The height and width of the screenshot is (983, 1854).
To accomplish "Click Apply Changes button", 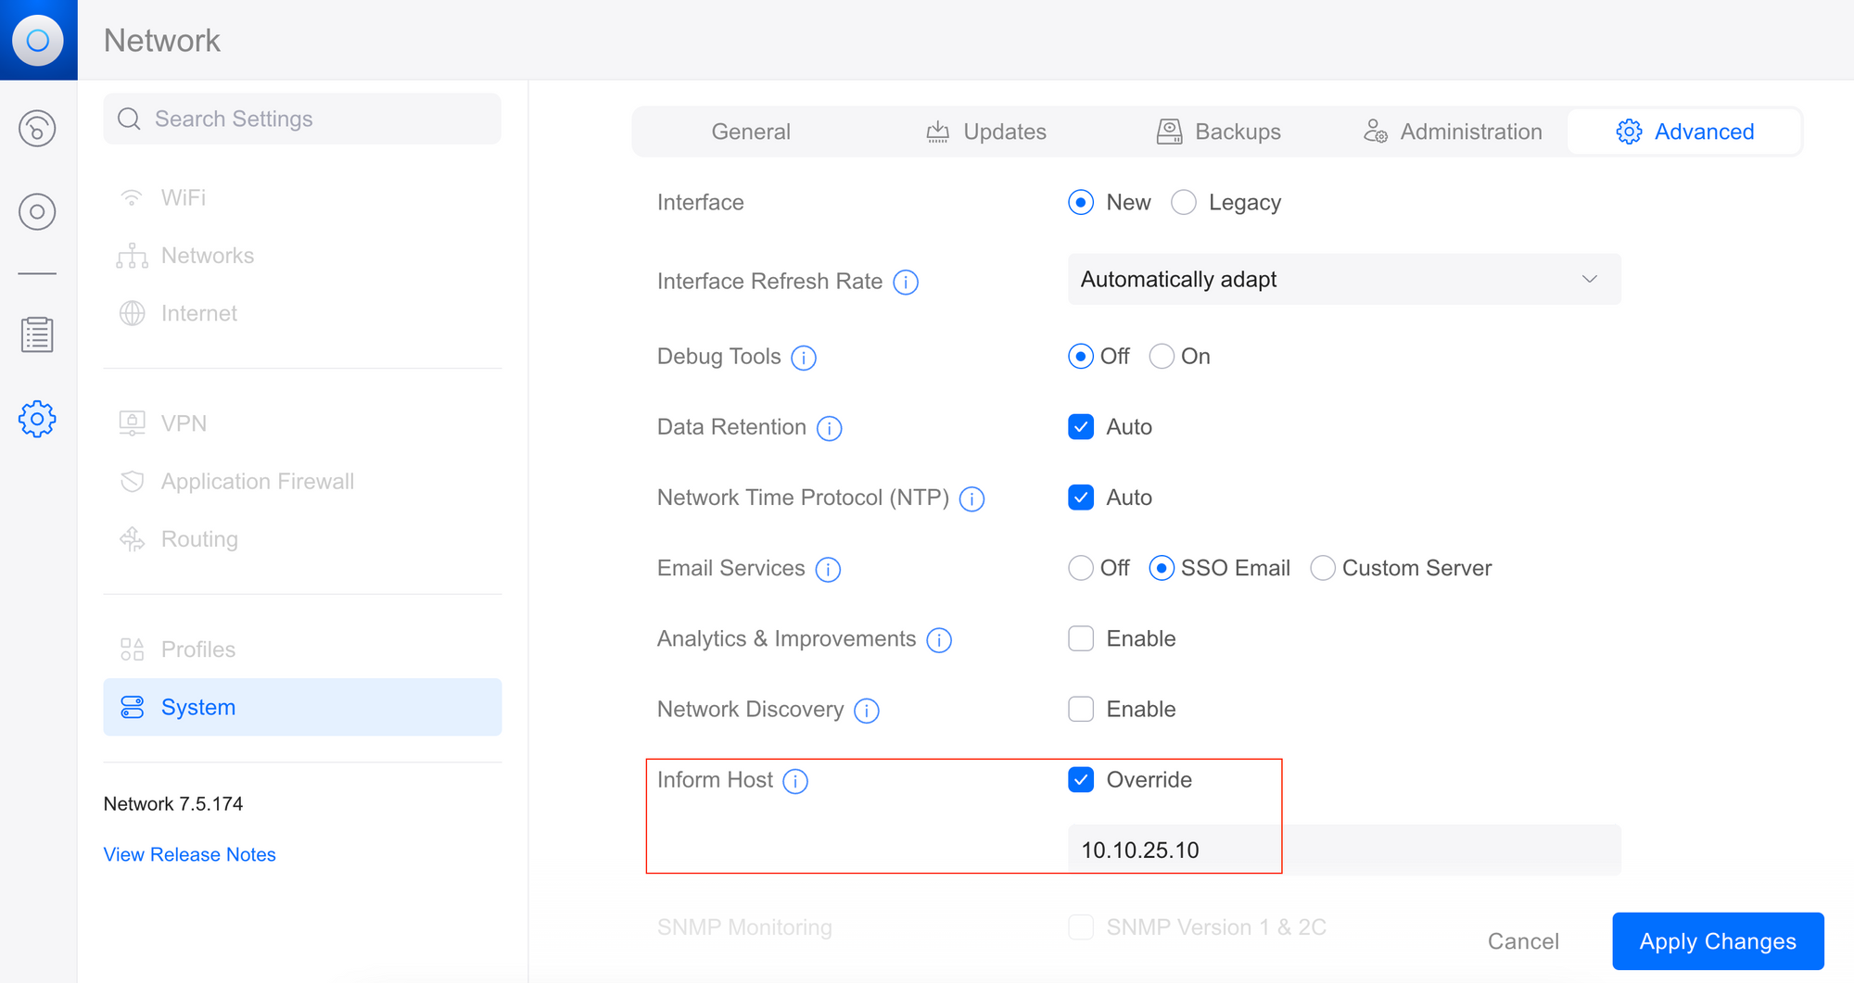I will pos(1718,941).
